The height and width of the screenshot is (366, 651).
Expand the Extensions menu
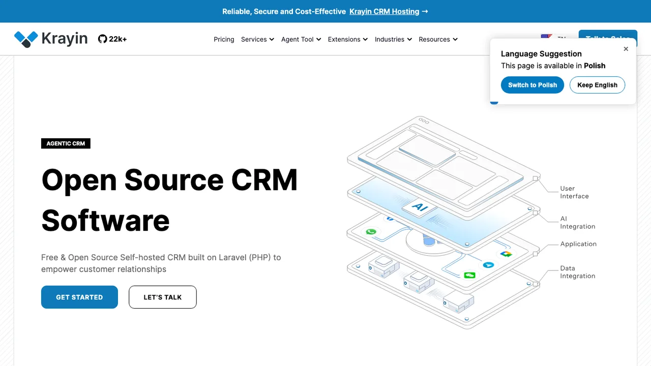[x=348, y=39]
